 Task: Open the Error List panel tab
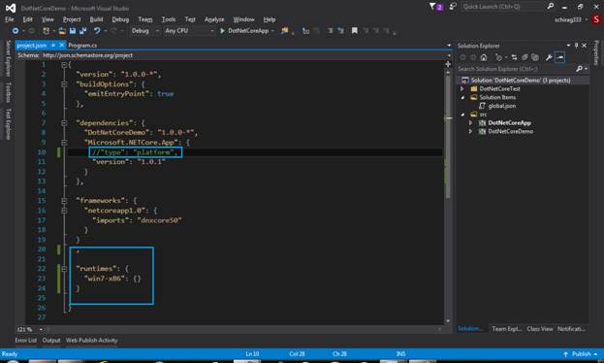pos(26,341)
